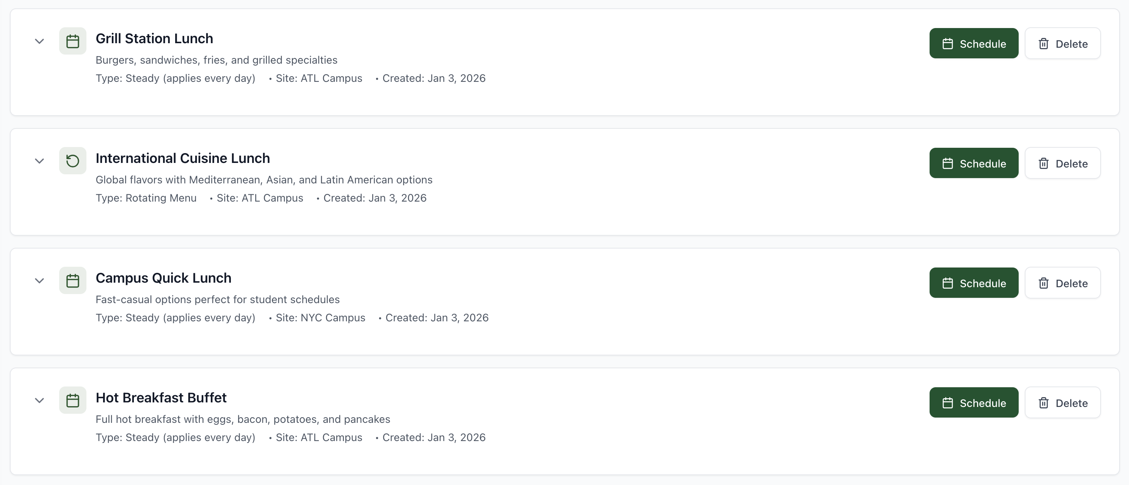Viewport: 1129px width, 485px height.
Task: Click the rotating menu icon beside International Cuisine Lunch
Action: click(x=72, y=160)
